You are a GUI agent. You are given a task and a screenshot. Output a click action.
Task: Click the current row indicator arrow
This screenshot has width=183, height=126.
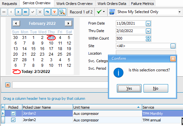pyautogui.click(x=3, y=114)
